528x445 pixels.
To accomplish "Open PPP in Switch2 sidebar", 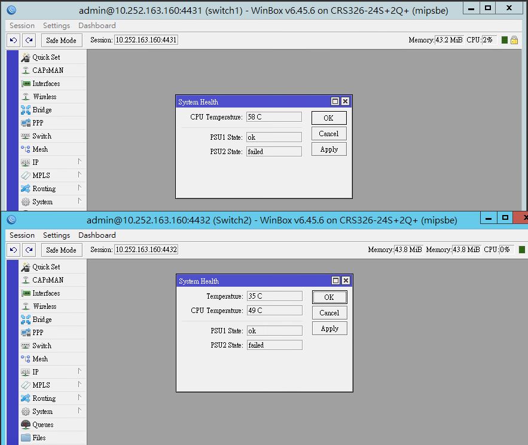I will (53, 332).
